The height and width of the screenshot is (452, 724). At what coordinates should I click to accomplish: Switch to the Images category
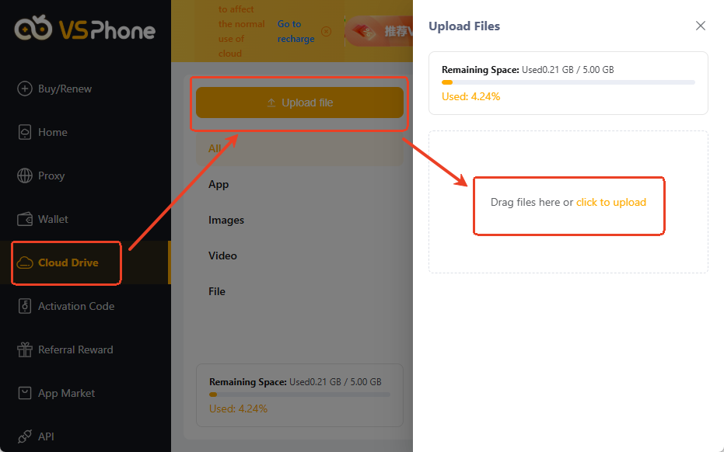point(226,220)
